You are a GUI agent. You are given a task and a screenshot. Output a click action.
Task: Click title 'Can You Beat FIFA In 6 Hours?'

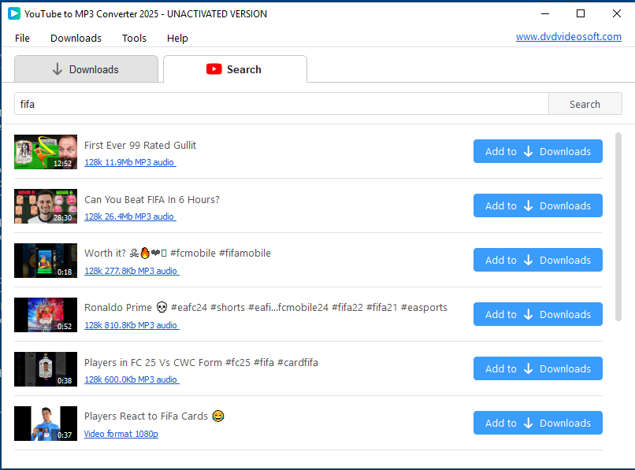[152, 200]
